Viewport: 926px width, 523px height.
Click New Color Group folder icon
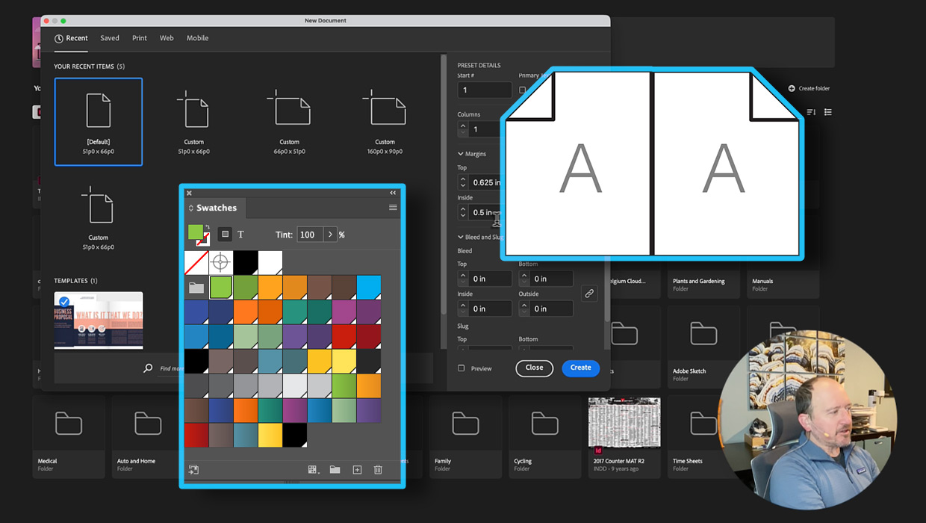(x=335, y=470)
